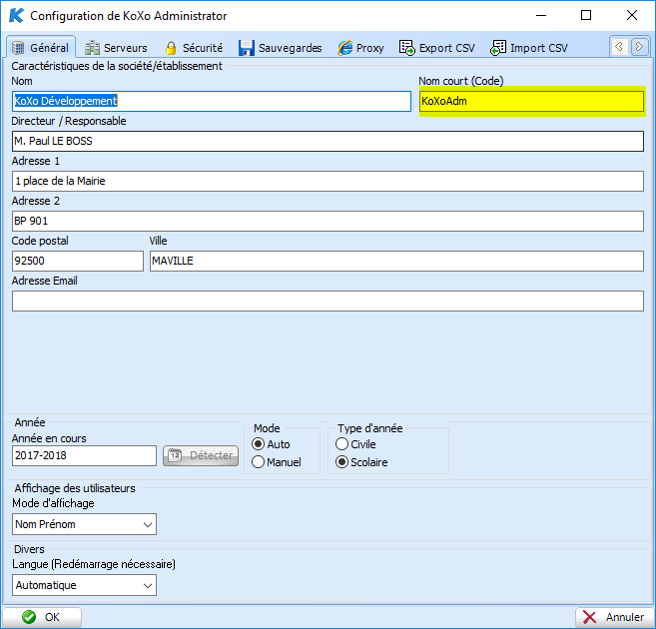Open the Mode d'affichage dropdown
Screen dimensions: 656x629
[84, 524]
